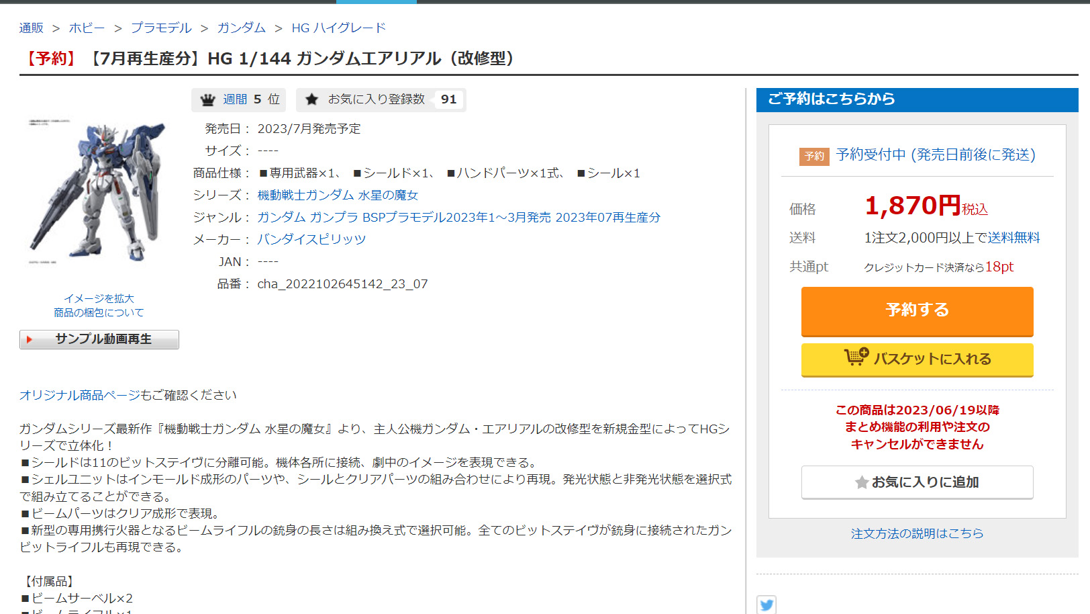The height and width of the screenshot is (614, 1090).
Task: Click the 1,870円 price text
Action: point(913,206)
